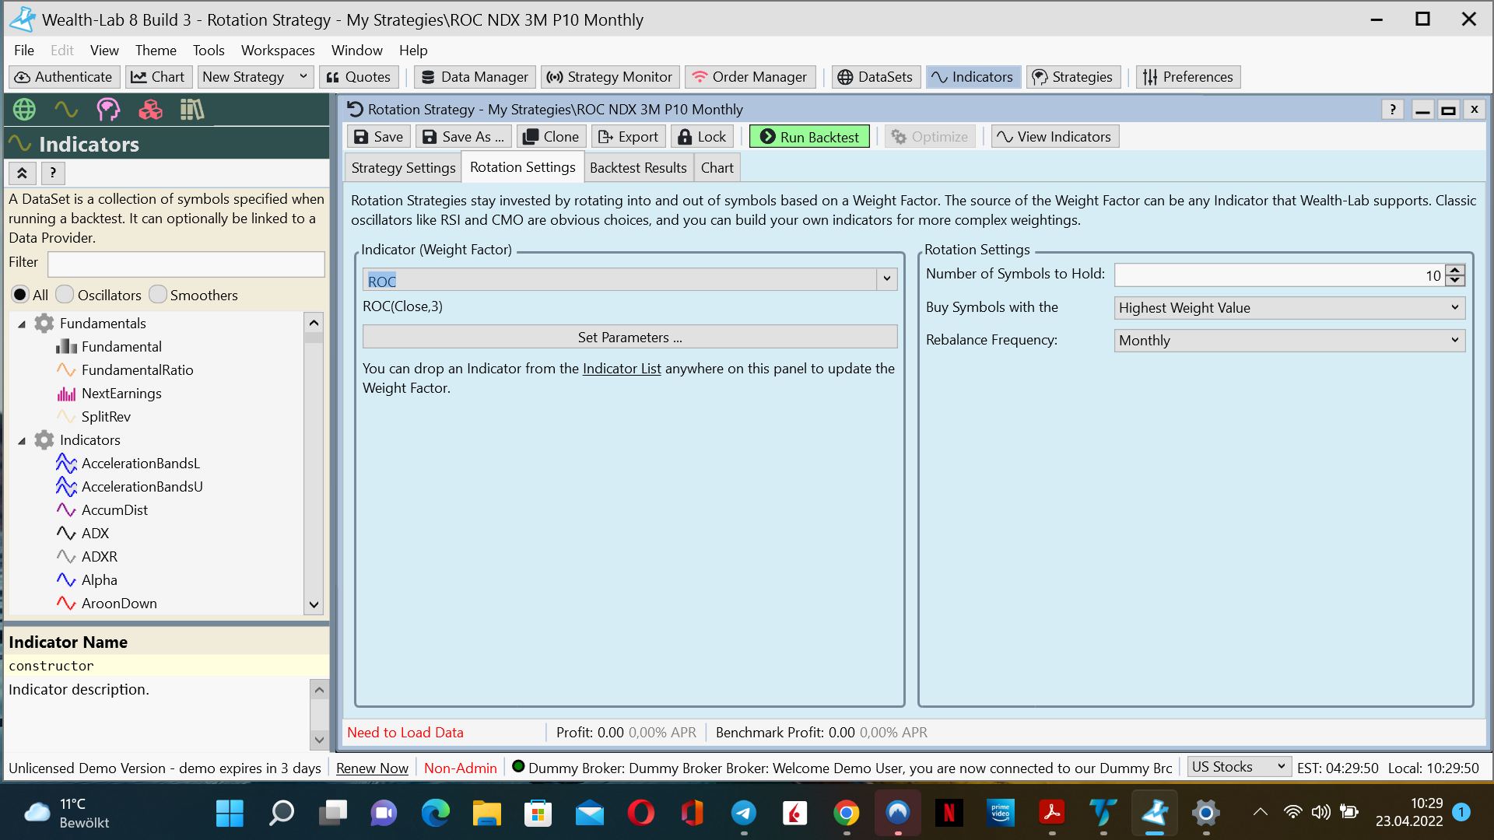Save the rotation strategy

click(x=379, y=137)
